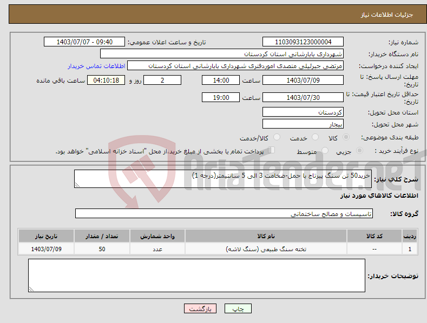427x323 pixels.
Task: Click the response deadline date 1403/07/09 field
Action: tap(303, 80)
